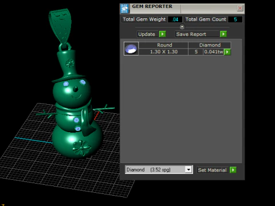Select the round gem thumbnail icon

[x=131, y=49]
